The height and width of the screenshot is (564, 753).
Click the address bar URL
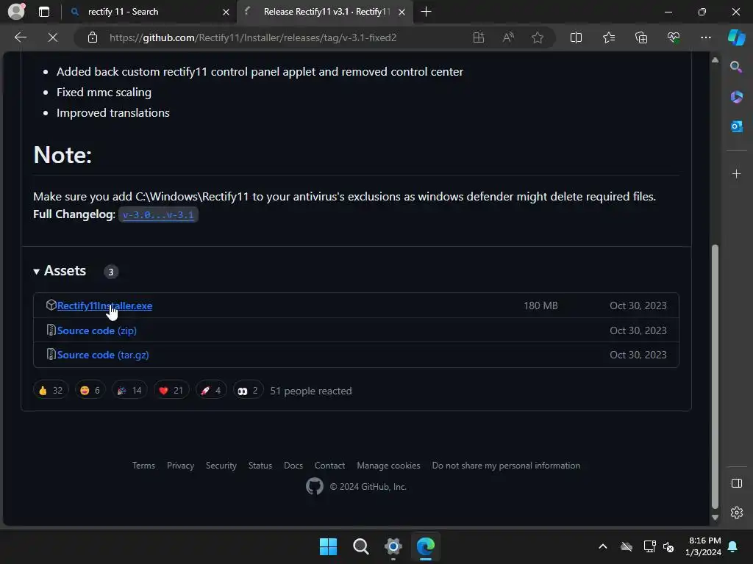pos(253,37)
